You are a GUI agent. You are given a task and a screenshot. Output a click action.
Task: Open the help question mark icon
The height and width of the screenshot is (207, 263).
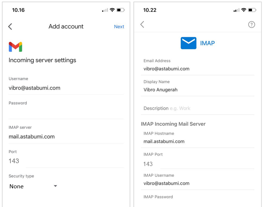251,24
